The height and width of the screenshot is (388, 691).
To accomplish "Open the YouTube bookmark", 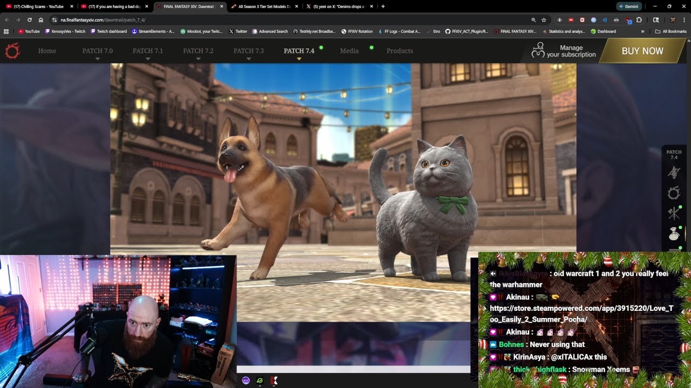I will point(29,31).
